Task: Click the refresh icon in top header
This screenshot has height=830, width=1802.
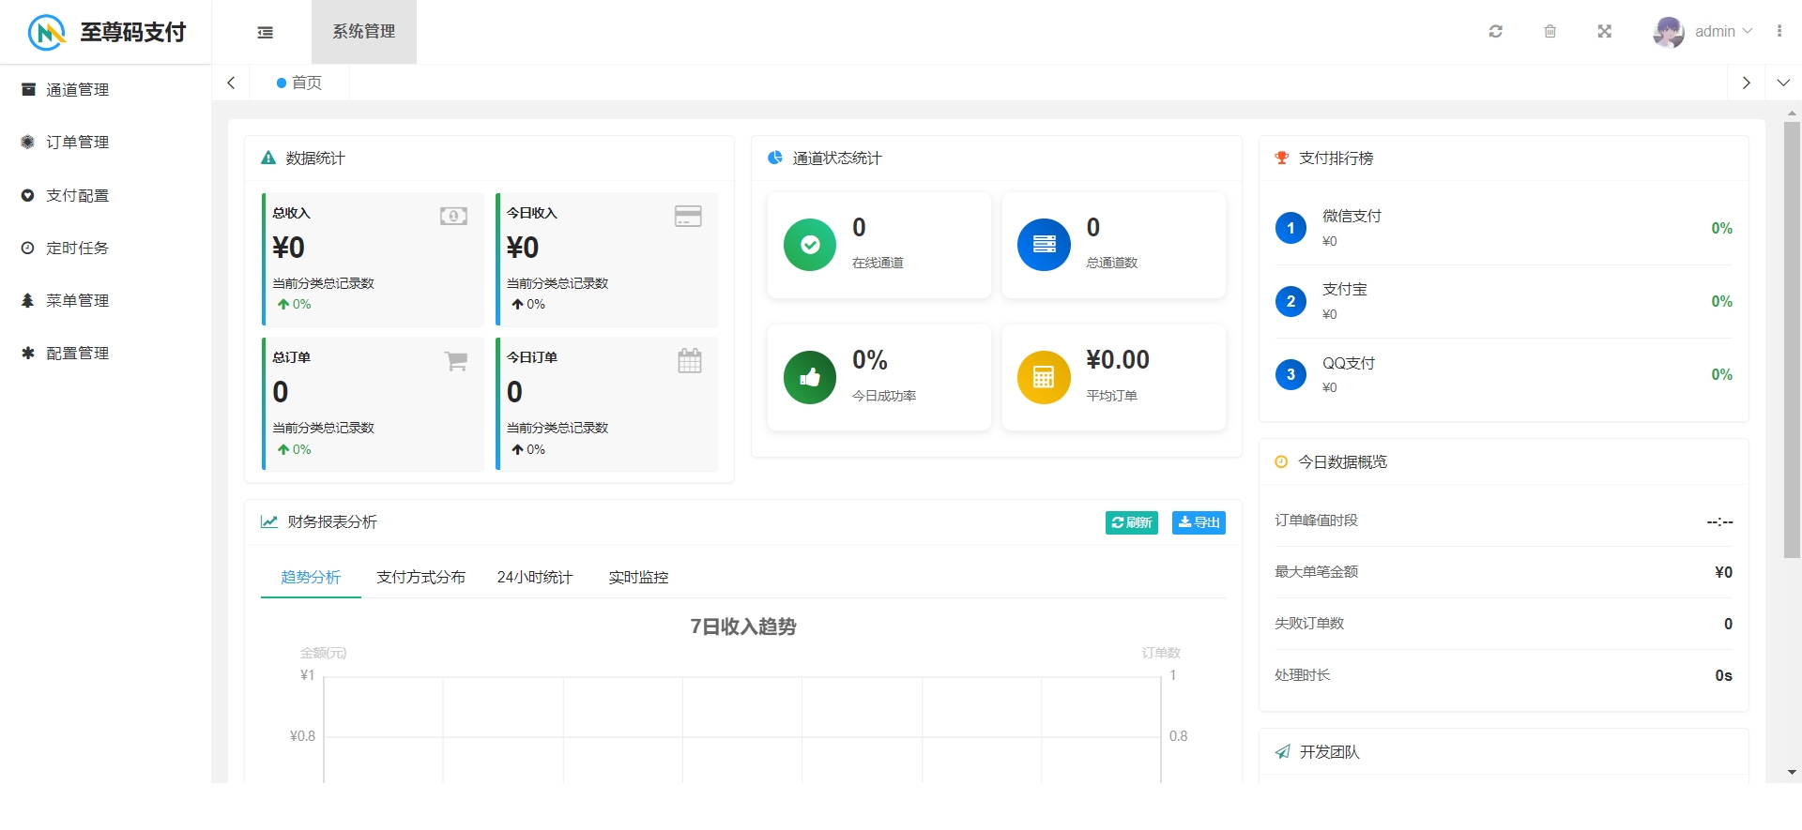Action: coord(1495,32)
